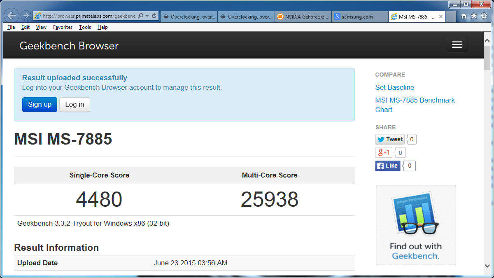Click the Tweet count bubble
The height and width of the screenshot is (278, 494).
(412, 139)
